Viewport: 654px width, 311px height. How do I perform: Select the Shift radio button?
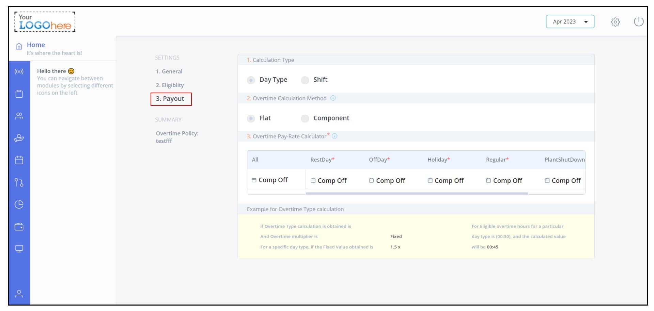pyautogui.click(x=305, y=80)
